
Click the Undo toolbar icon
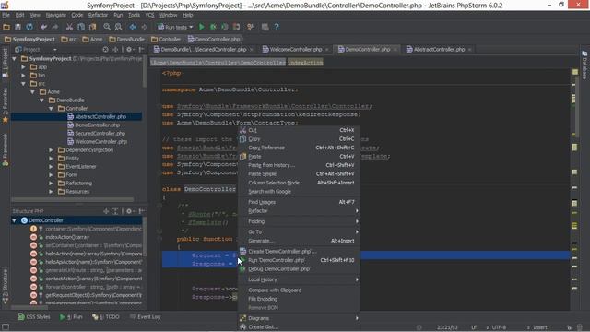[43, 27]
